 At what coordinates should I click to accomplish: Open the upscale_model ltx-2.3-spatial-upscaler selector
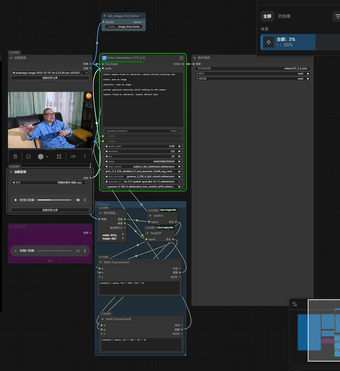pyautogui.click(x=143, y=182)
